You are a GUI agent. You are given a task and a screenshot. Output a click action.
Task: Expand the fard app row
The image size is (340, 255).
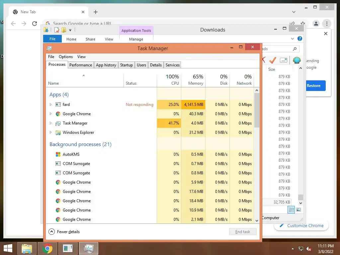coord(50,105)
